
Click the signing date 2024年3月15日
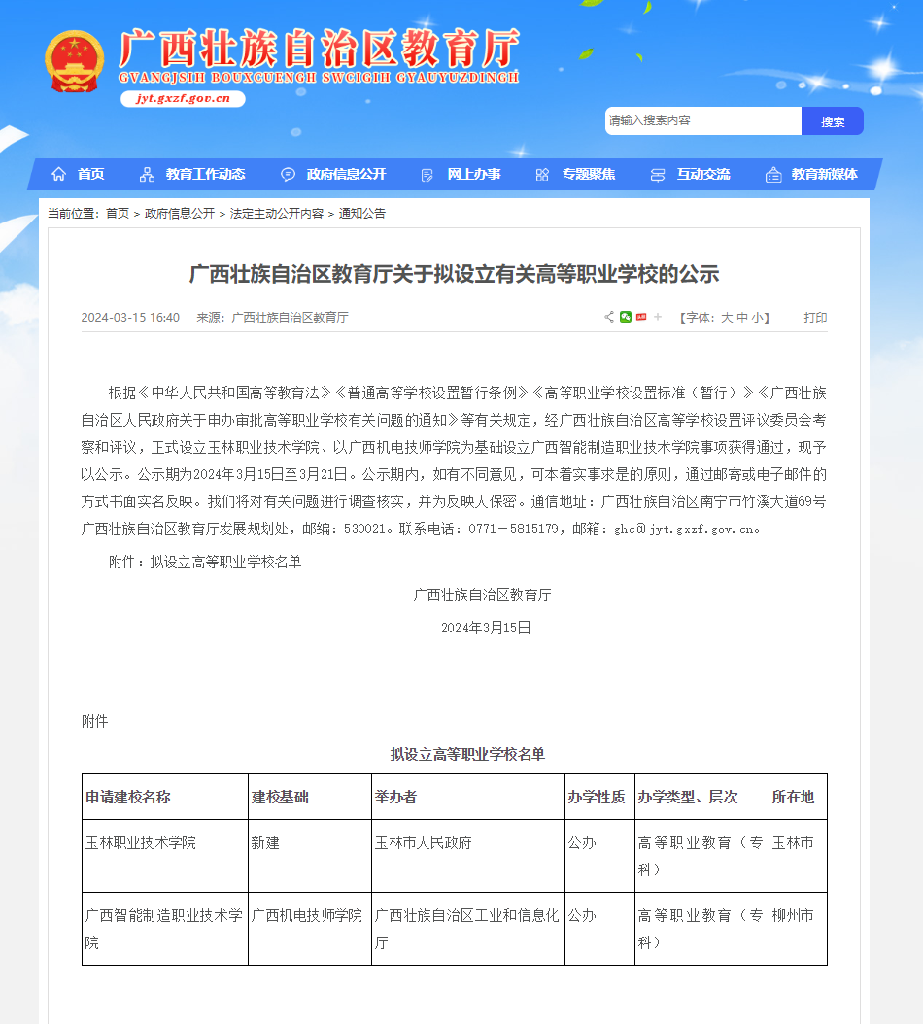tap(486, 628)
